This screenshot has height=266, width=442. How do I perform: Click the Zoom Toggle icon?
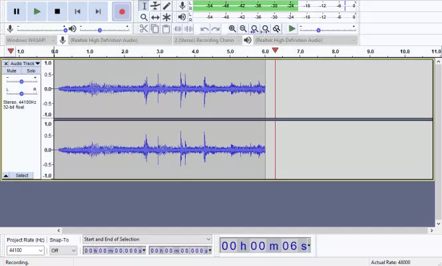[276, 29]
